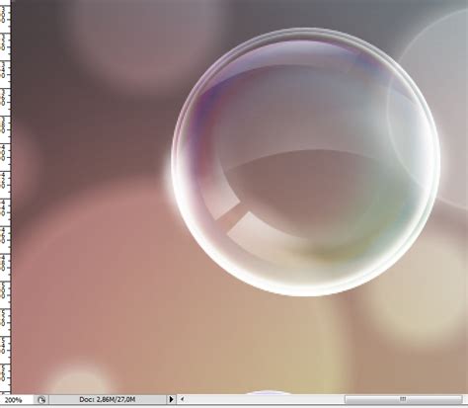Click the Doc: 2,86M/27,0M info readout
This screenshot has height=408, width=468.
[108, 399]
